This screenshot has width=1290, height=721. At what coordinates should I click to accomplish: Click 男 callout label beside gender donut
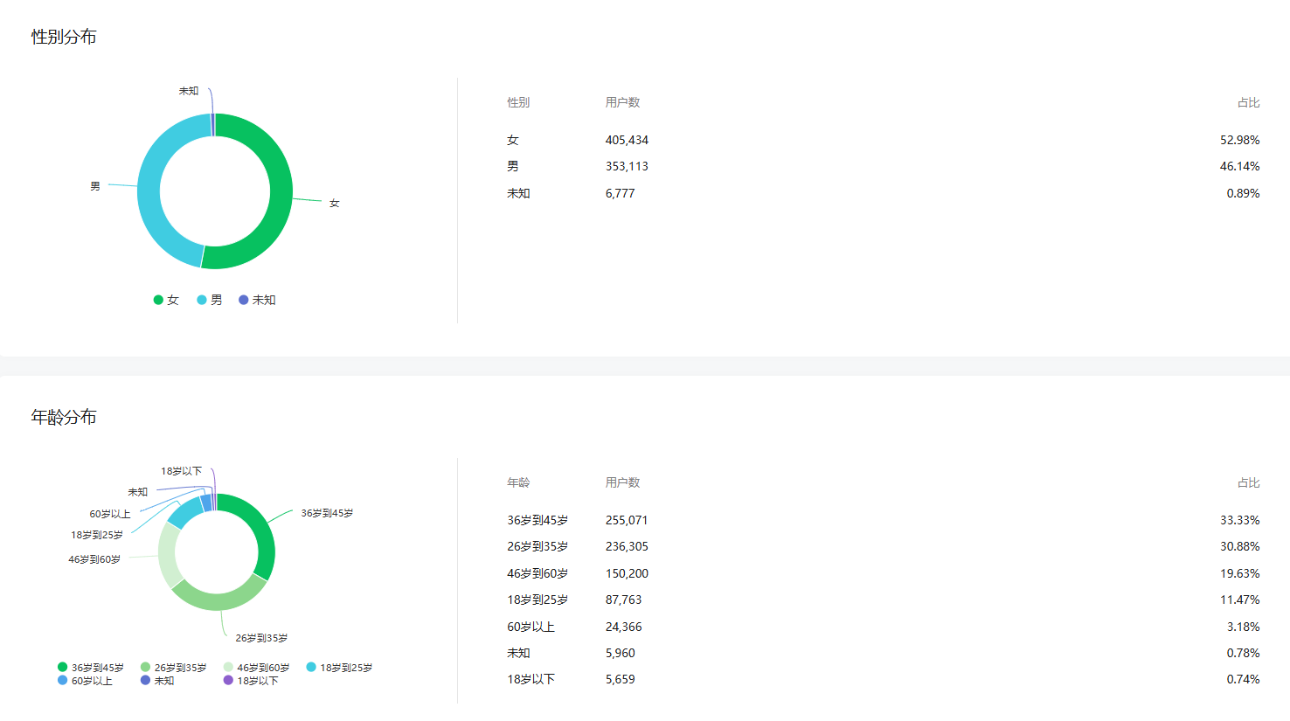tap(95, 186)
